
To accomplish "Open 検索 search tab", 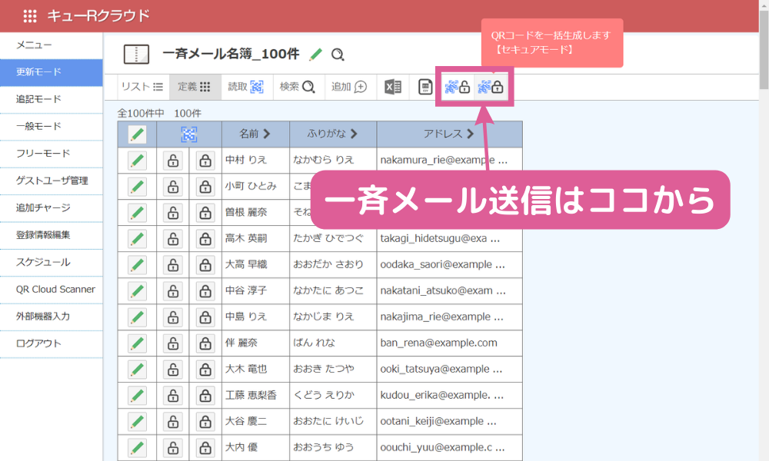I will click(x=298, y=87).
